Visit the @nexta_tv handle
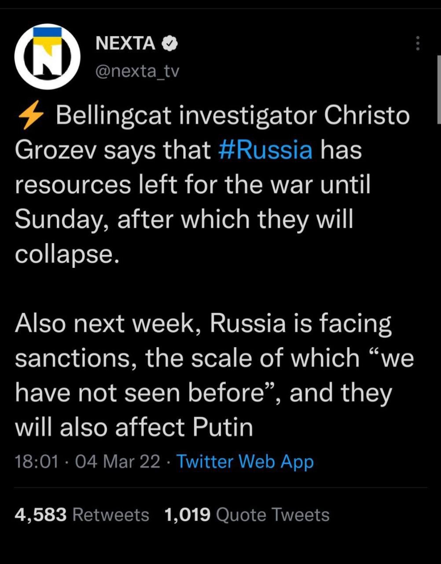 coord(137,70)
